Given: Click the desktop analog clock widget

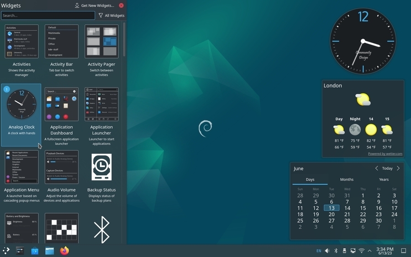Looking at the screenshot, I should (x=363, y=41).
